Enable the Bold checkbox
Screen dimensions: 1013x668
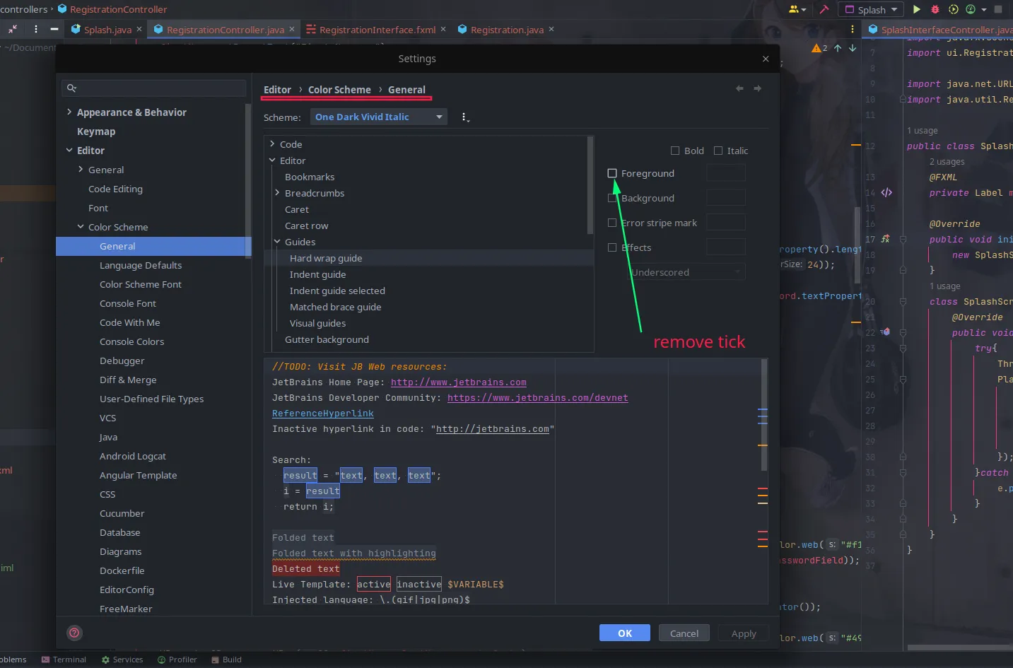675,151
